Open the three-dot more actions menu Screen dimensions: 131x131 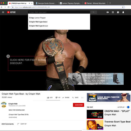click(x=82, y=98)
